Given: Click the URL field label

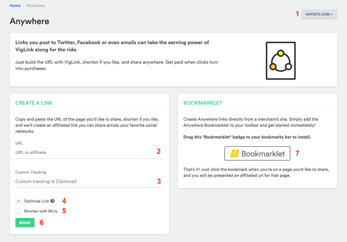Looking at the screenshot, I should pos(19,143).
